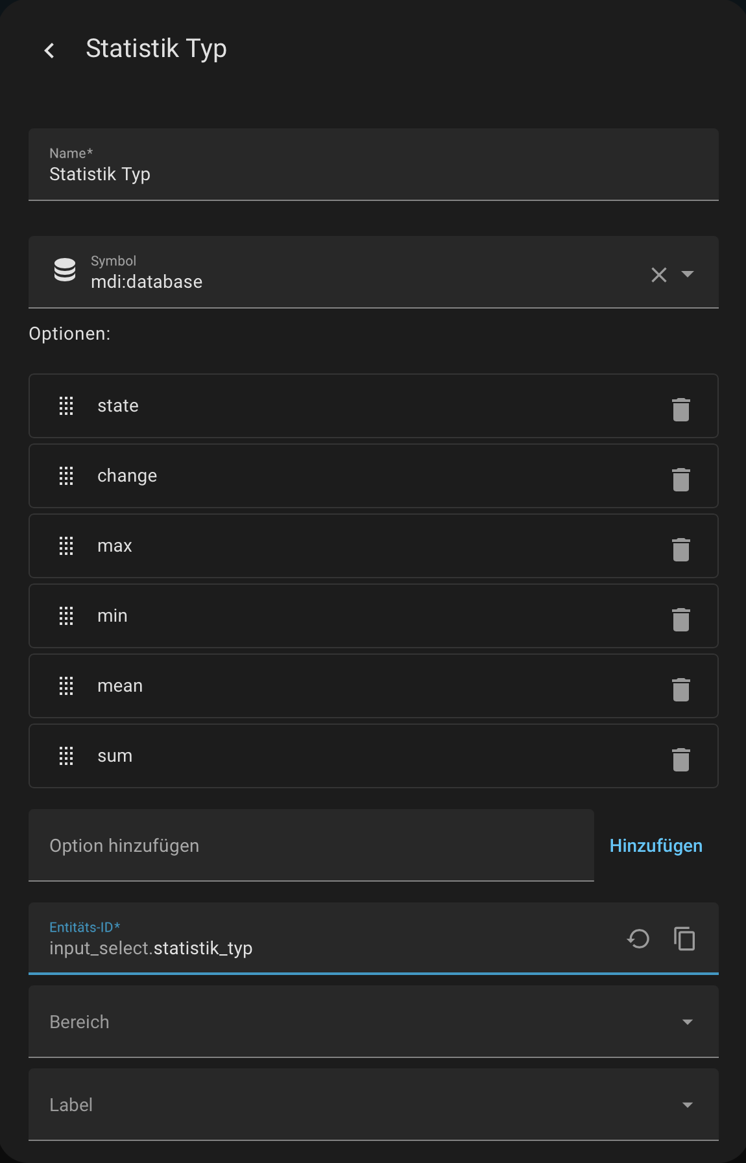746x1163 pixels.
Task: Open the Symbol icon picker dropdown
Action: (688, 274)
